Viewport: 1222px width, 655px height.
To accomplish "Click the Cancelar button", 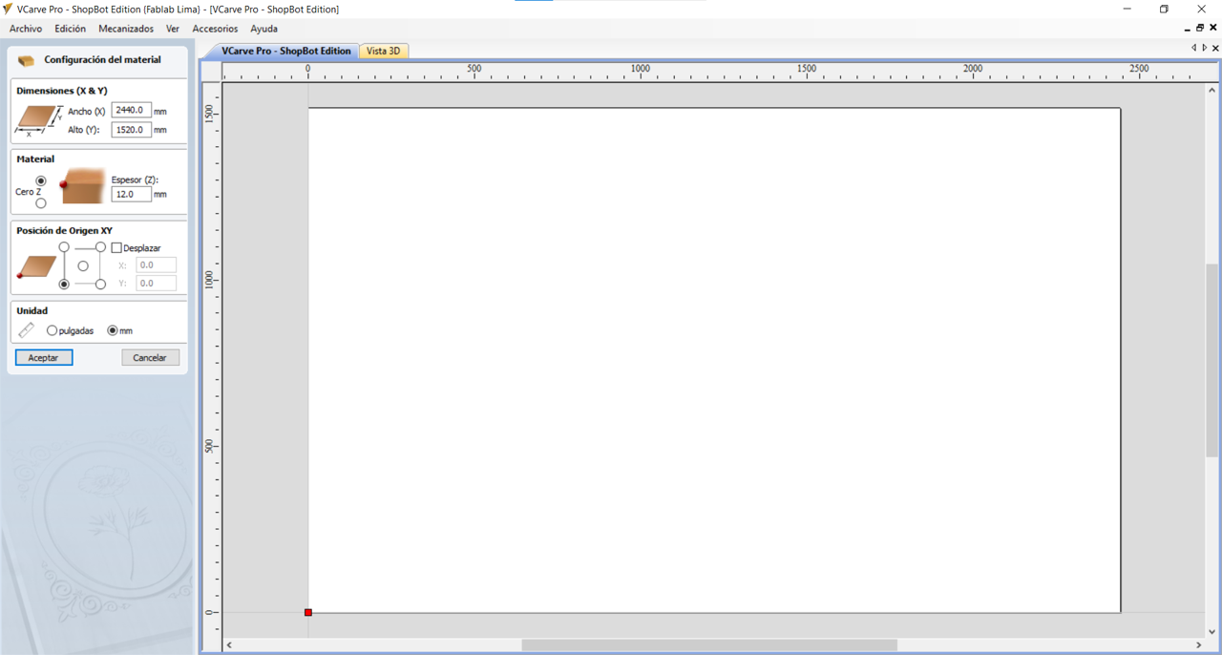I will pyautogui.click(x=150, y=357).
